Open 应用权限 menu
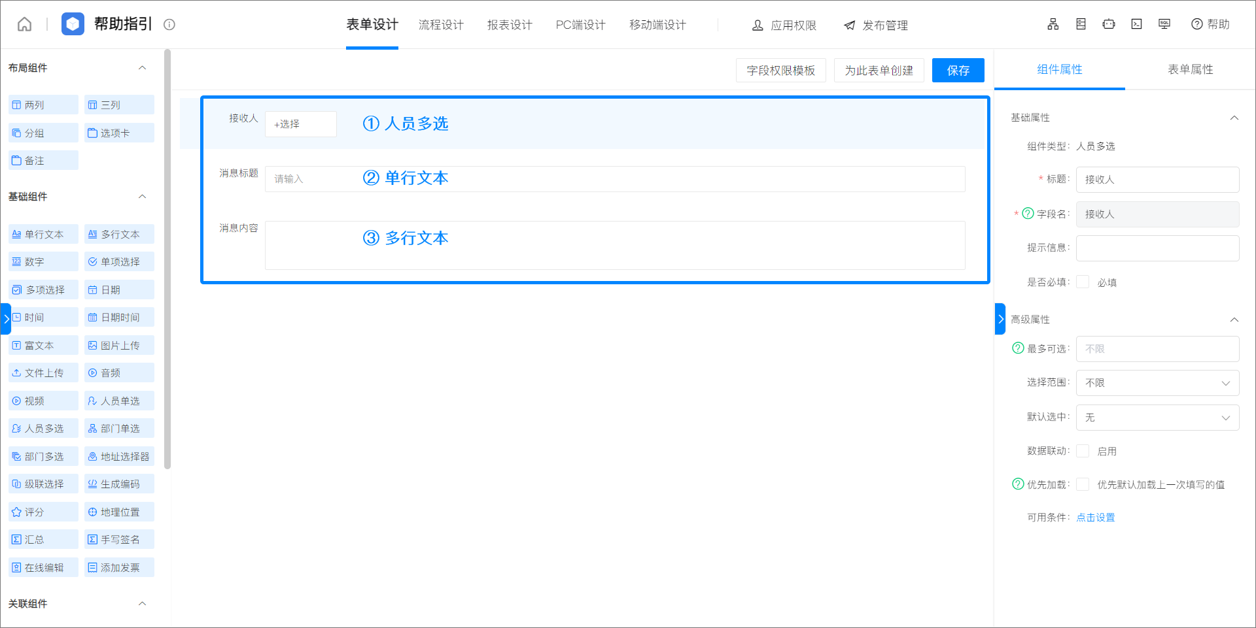1256x628 pixels. point(784,25)
